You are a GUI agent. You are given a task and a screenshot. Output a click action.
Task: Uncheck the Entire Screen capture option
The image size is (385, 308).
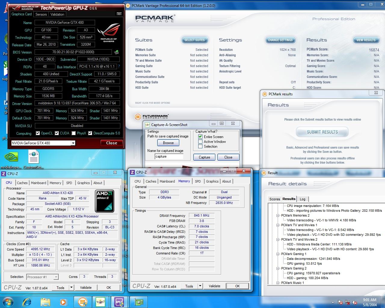coord(200,137)
